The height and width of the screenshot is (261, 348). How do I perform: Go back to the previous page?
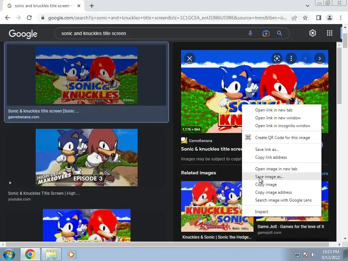(7, 18)
